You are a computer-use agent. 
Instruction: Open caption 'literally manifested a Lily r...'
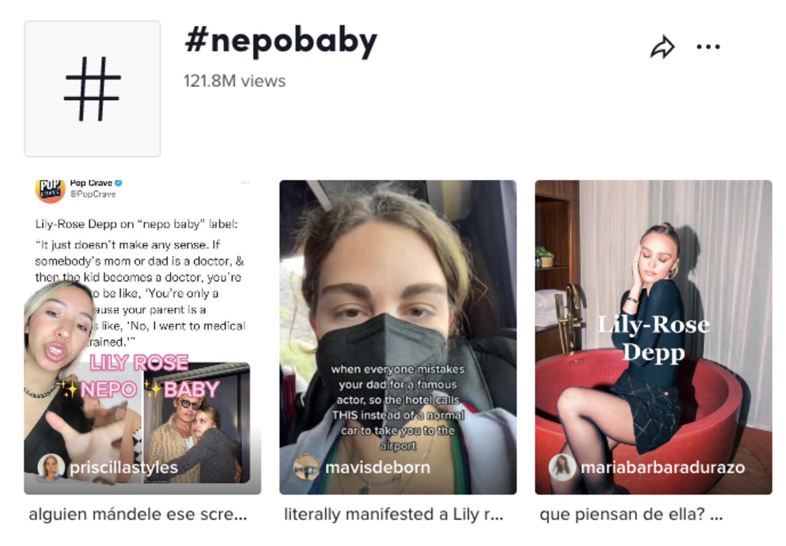point(393,514)
